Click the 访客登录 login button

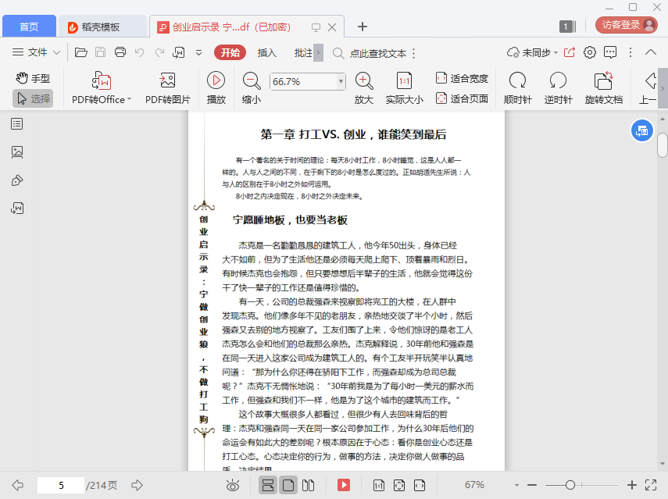[626, 25]
